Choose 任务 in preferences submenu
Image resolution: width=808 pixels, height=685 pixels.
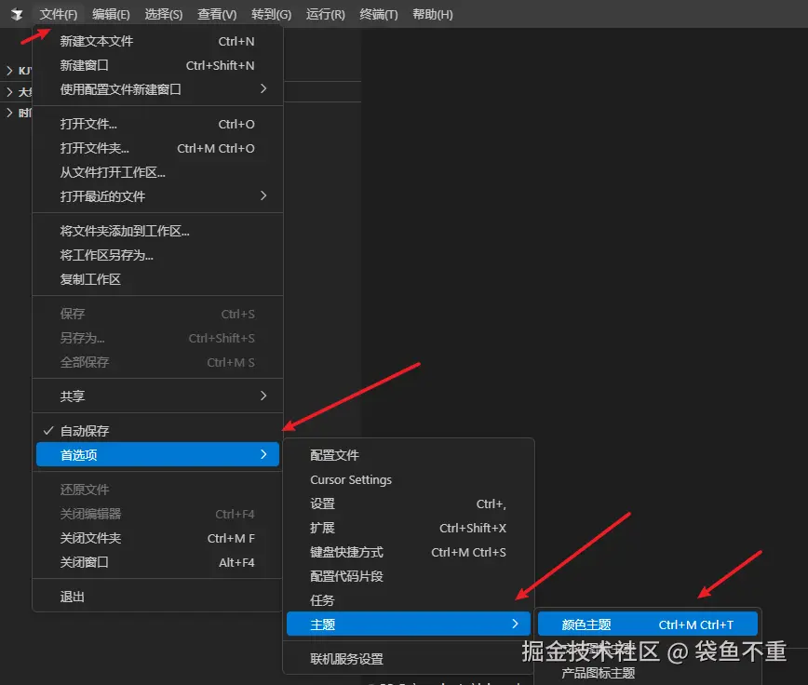(409, 600)
